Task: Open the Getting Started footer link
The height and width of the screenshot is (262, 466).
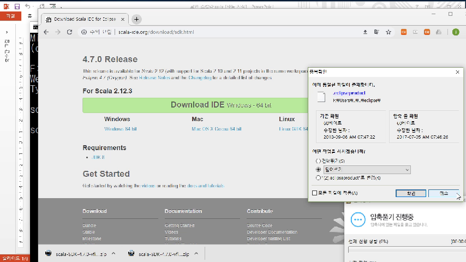Action: (180, 225)
